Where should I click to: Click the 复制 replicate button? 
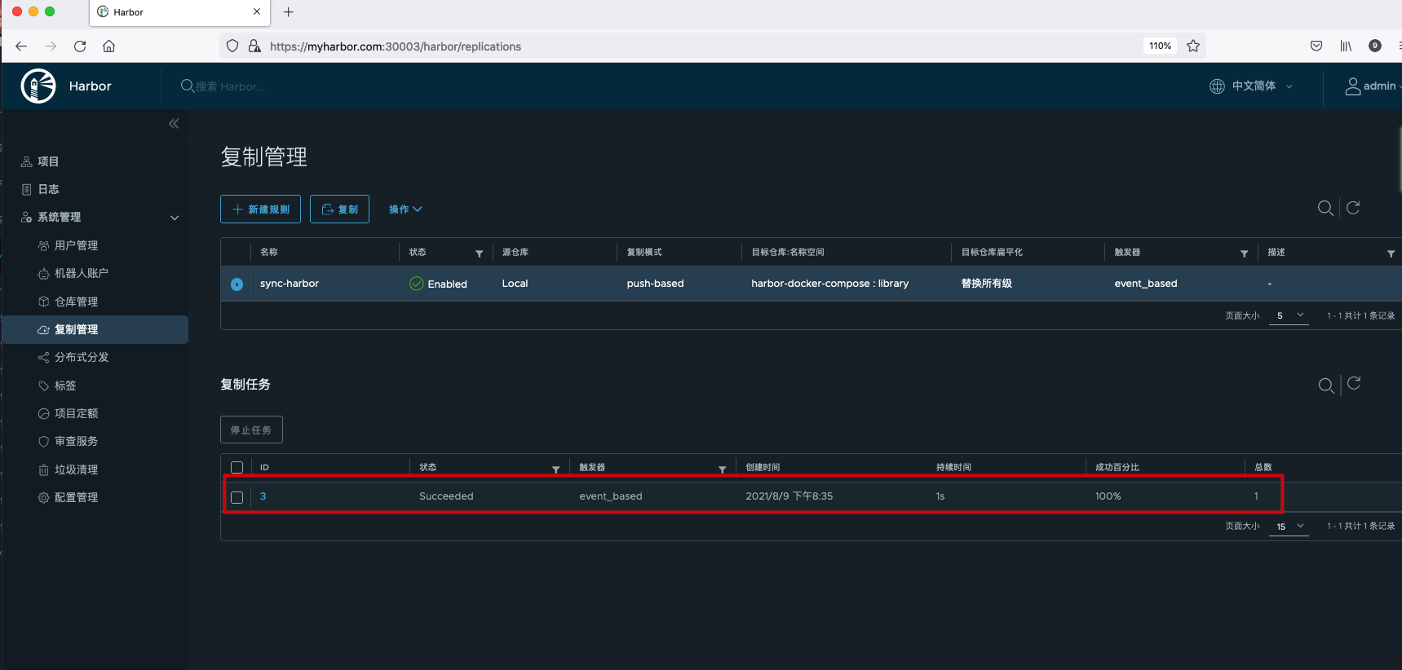click(339, 209)
